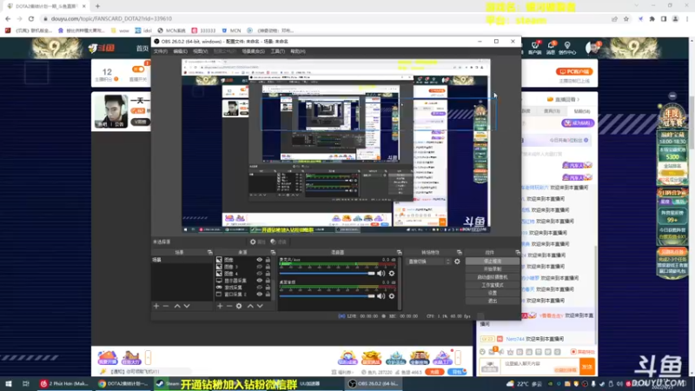Mute the 桌面音频 audio channel
The width and height of the screenshot is (695, 391).
pyautogui.click(x=381, y=296)
